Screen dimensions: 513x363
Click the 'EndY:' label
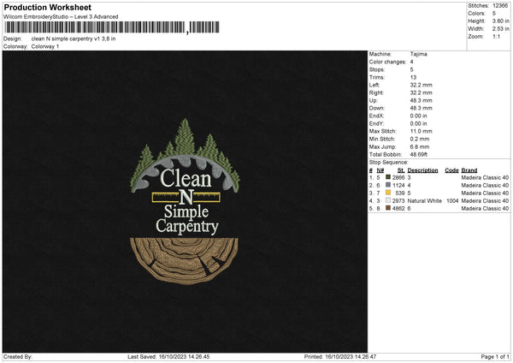376,123
